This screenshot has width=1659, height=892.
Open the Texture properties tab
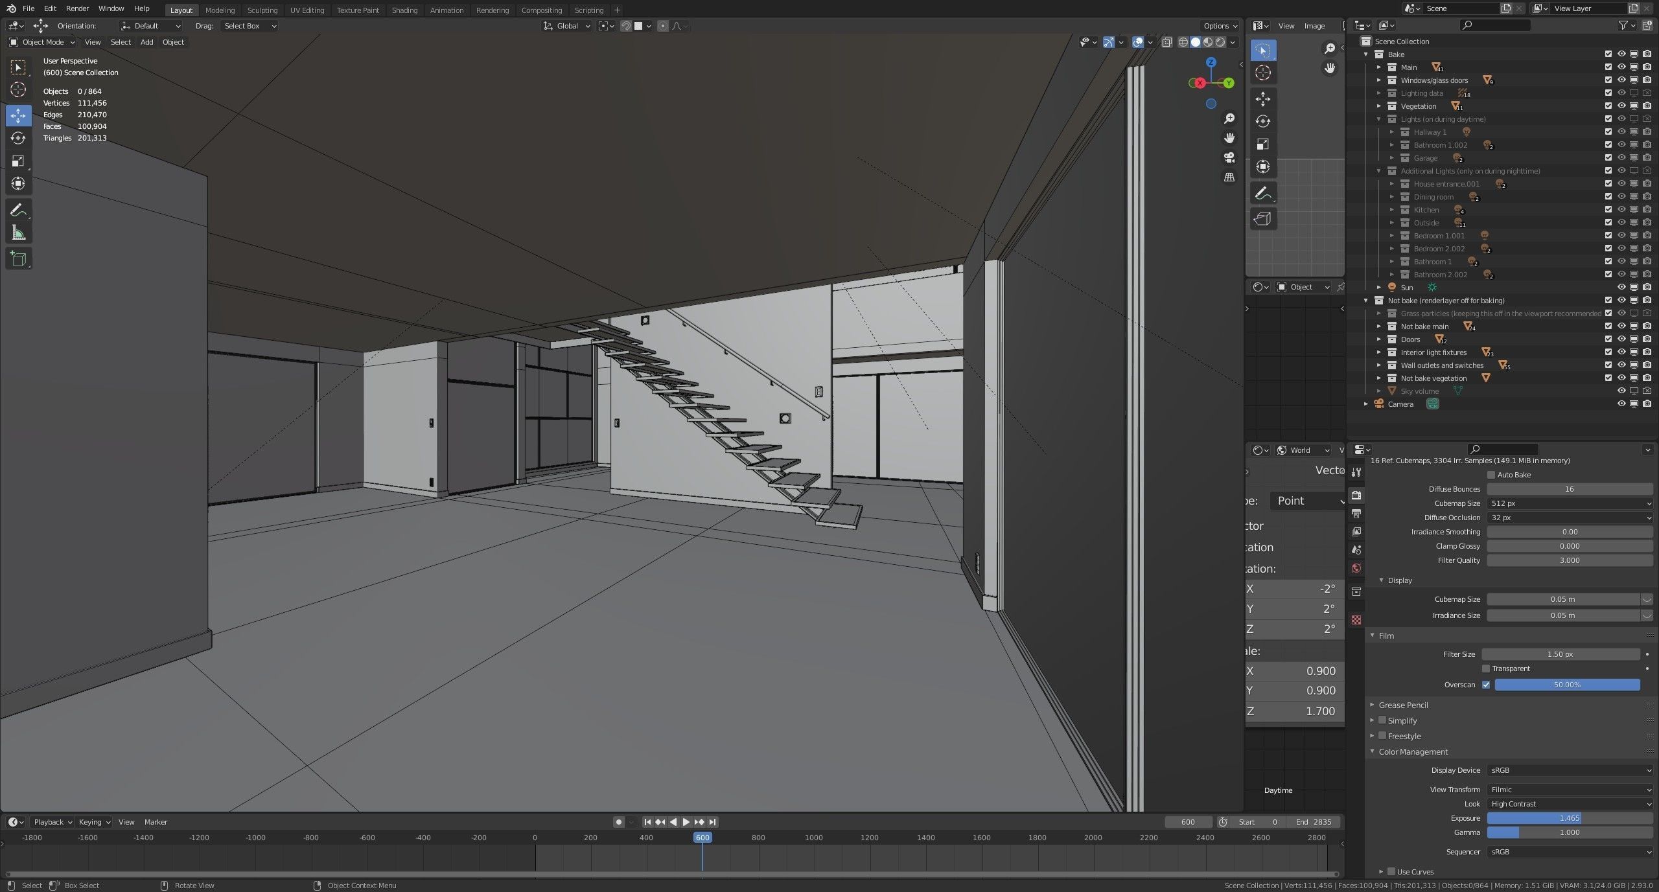tap(1356, 620)
